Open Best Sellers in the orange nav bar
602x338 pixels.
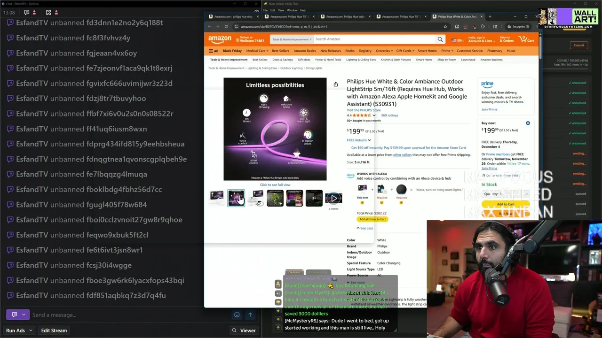280,51
